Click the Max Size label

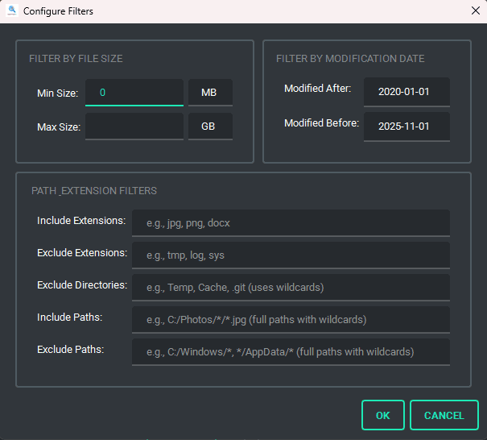59,127
